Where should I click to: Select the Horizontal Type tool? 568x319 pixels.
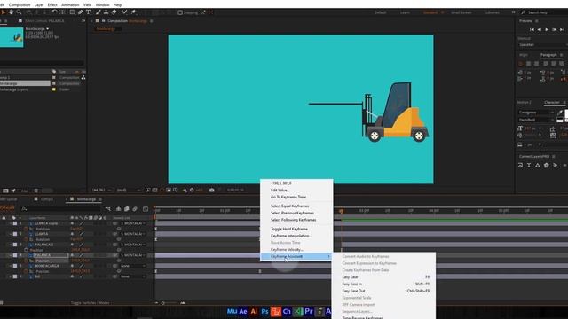[x=89, y=12]
